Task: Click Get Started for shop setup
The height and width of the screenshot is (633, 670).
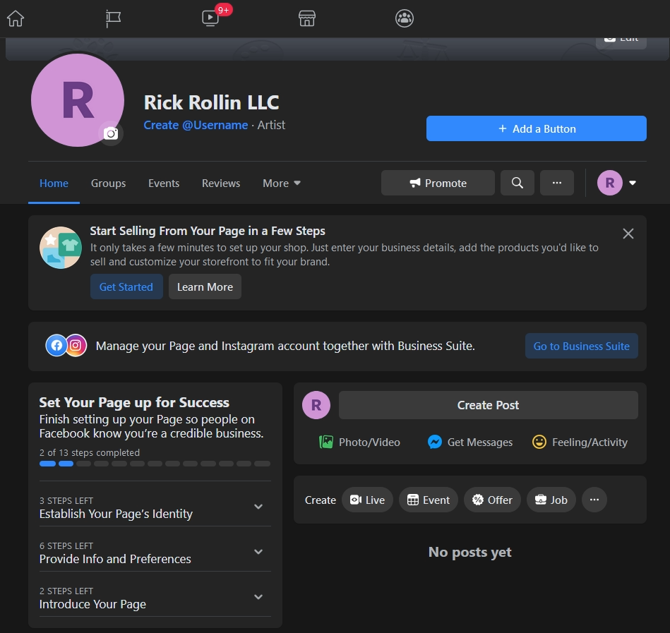Action: pos(126,287)
